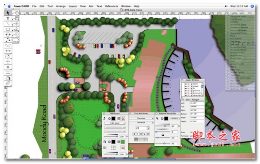Open the Apple menu
The image size is (260, 164).
9,6
